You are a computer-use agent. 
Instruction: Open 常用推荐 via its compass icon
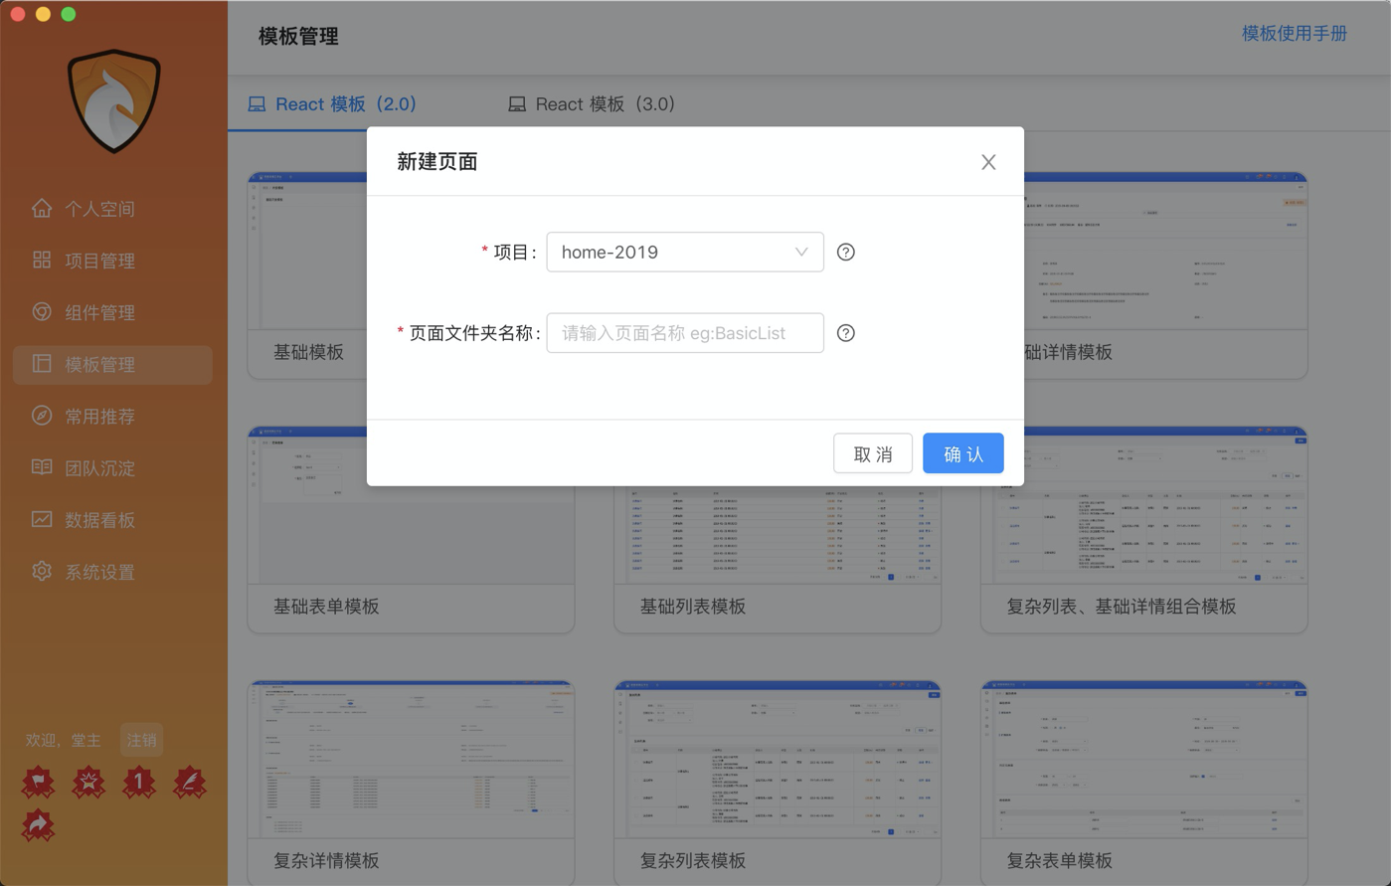click(42, 416)
